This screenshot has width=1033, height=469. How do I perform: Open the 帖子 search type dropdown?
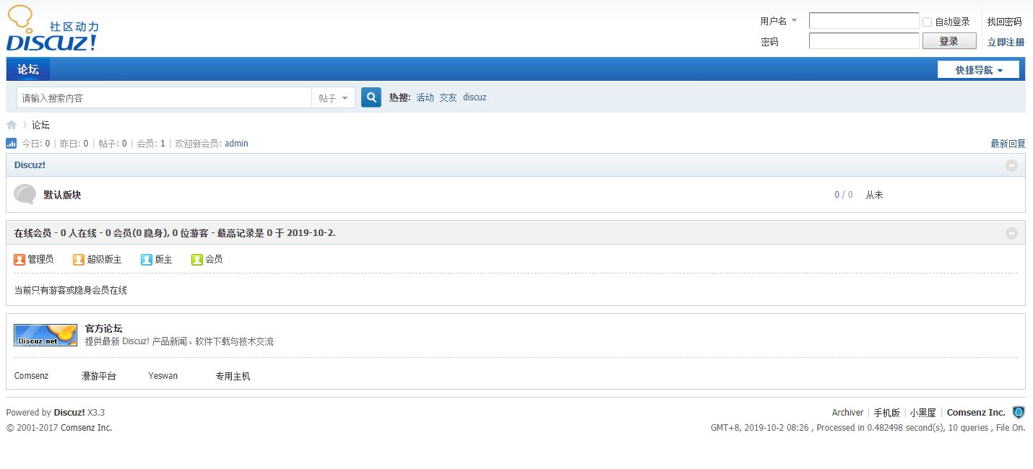click(x=333, y=98)
